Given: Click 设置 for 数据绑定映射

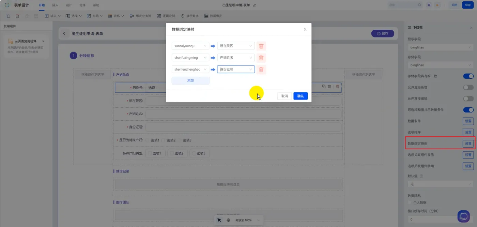Looking at the screenshot, I should (468, 143).
